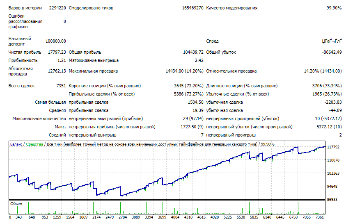Click the 'Баров в истории' value 2294220
The width and height of the screenshot is (362, 221).
tap(57, 8)
